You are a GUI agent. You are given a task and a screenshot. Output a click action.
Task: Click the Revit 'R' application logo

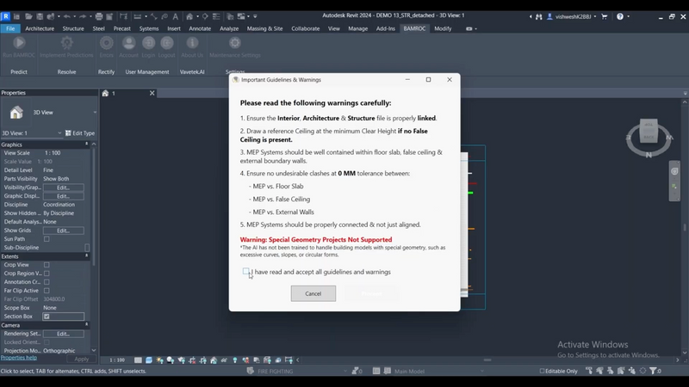coord(5,16)
